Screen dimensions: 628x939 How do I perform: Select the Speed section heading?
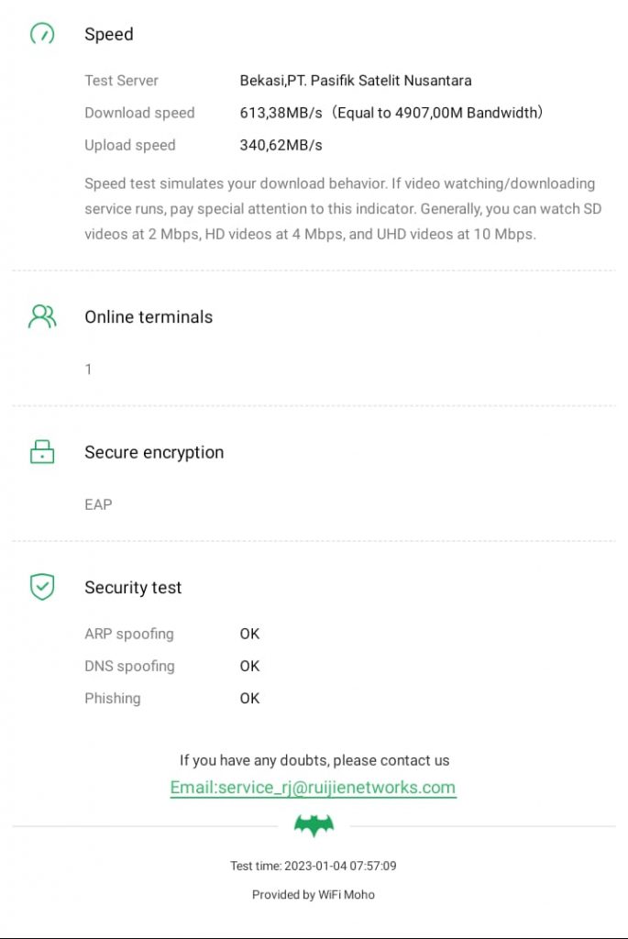(109, 35)
